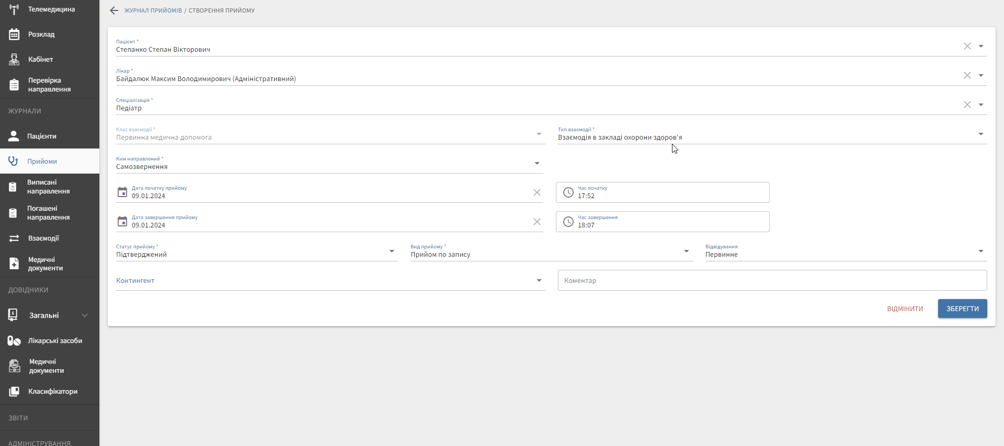Open Пацієнти in the sidebar

42,136
